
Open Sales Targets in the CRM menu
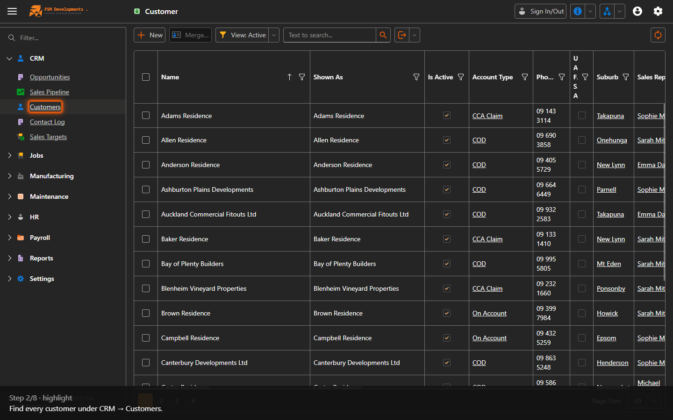pyautogui.click(x=48, y=137)
